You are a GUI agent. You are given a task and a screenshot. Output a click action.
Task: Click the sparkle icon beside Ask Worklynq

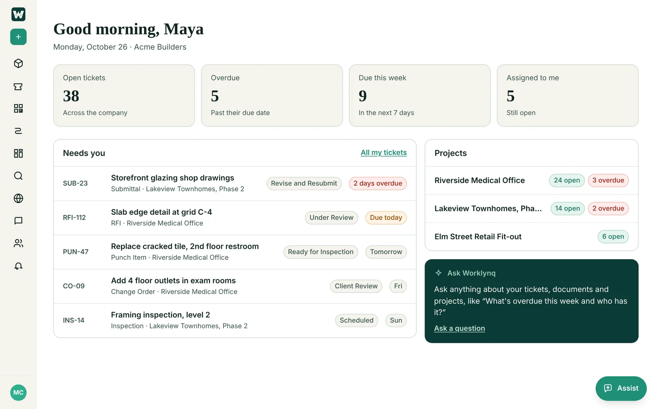coord(438,273)
